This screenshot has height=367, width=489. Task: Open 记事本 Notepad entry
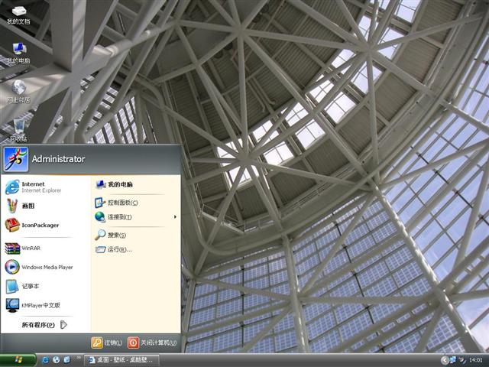click(x=46, y=286)
